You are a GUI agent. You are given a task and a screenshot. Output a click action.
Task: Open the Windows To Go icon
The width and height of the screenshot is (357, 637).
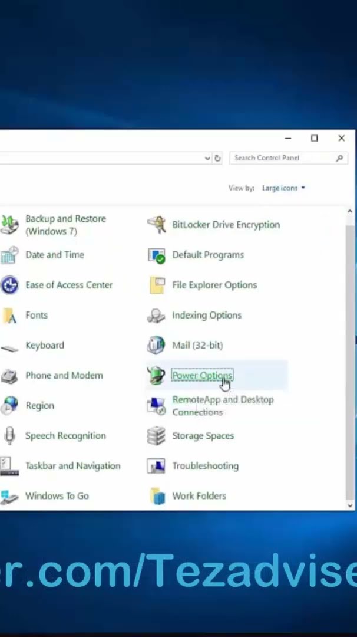[x=9, y=496]
